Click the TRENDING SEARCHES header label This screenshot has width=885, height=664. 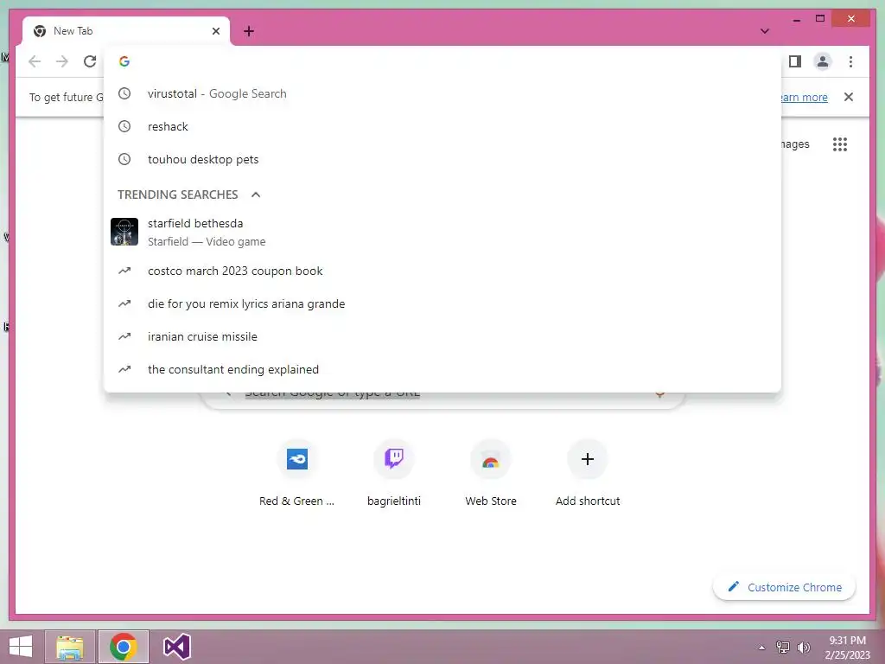(178, 195)
